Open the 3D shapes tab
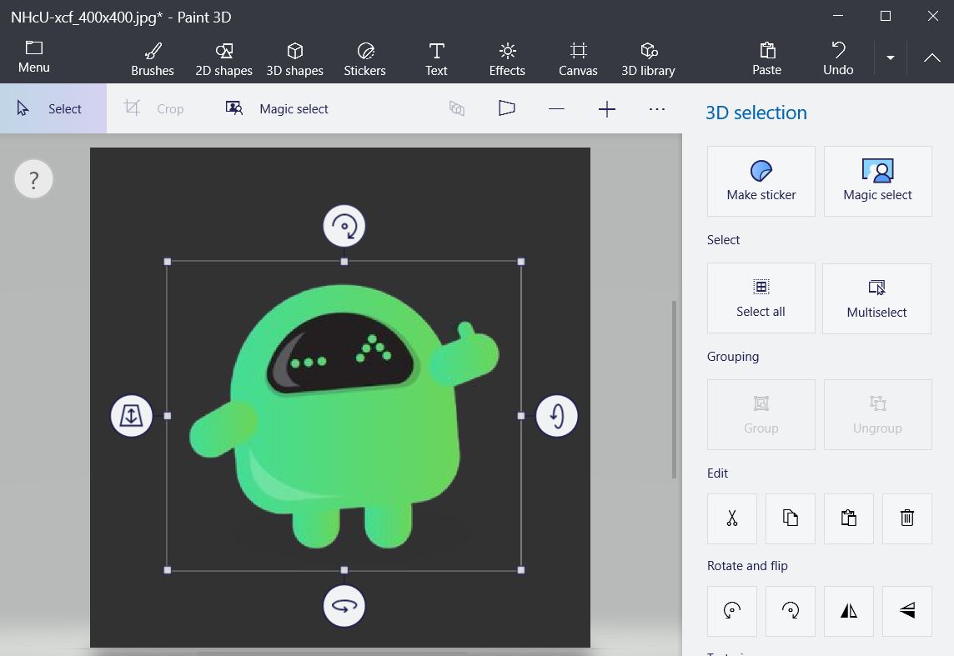 [x=295, y=59]
